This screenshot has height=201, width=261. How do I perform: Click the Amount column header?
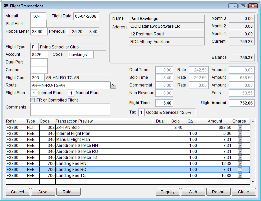tap(215, 121)
